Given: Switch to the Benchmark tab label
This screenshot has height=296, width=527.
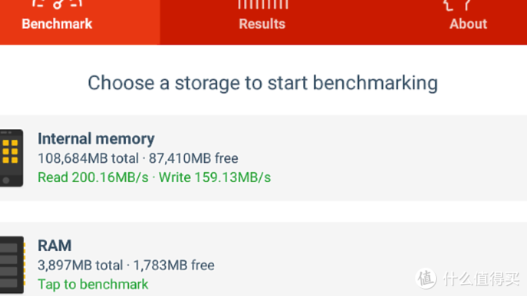Looking at the screenshot, I should 57,24.
